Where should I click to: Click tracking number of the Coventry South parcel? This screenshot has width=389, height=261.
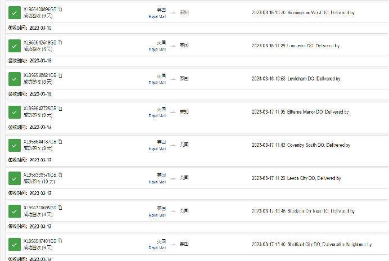click(x=40, y=142)
